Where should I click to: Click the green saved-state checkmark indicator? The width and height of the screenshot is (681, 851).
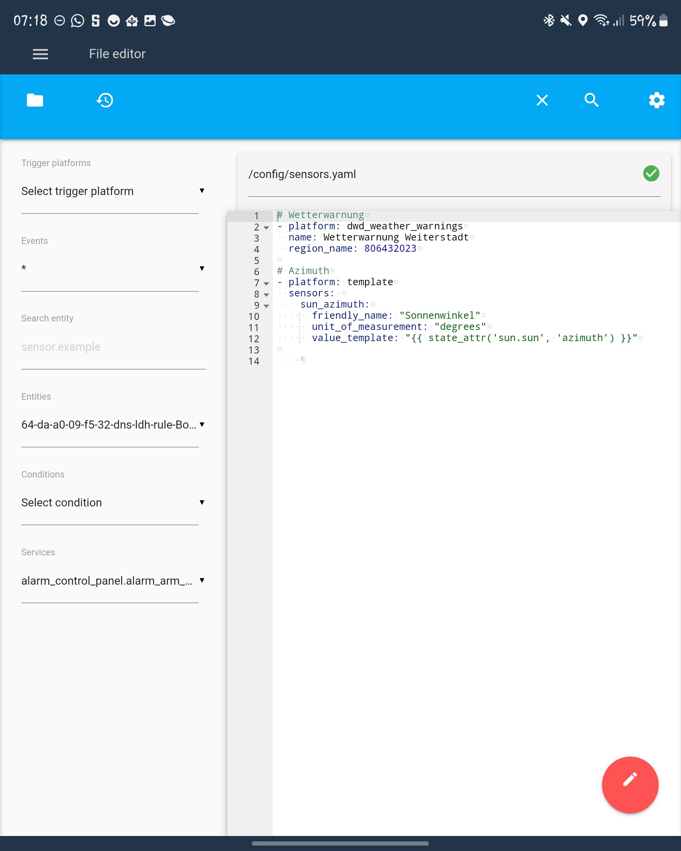(x=651, y=174)
